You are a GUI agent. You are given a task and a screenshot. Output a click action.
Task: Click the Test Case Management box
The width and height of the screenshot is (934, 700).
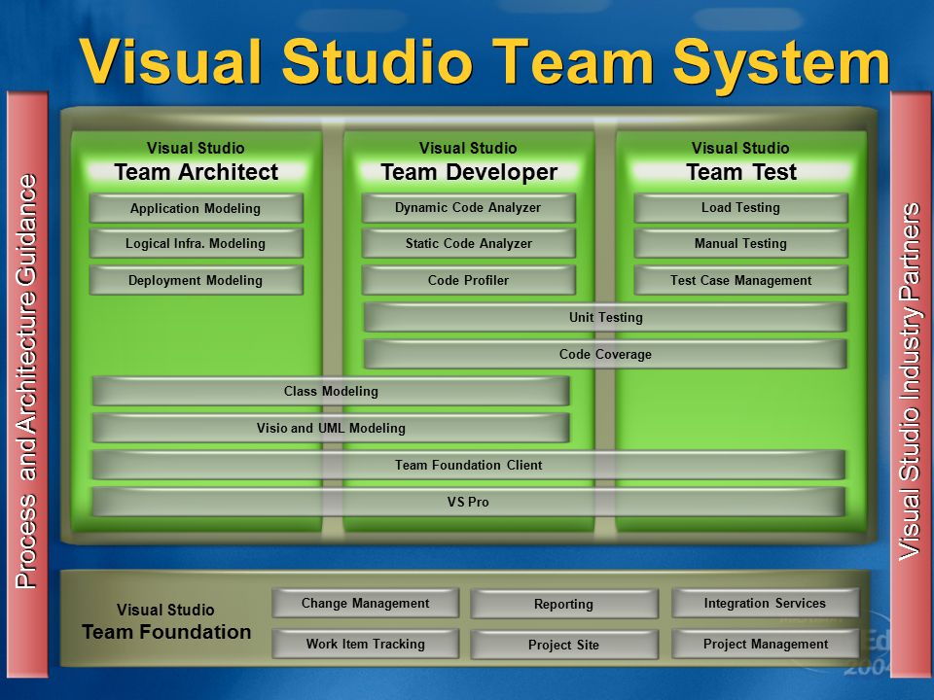[x=740, y=280]
